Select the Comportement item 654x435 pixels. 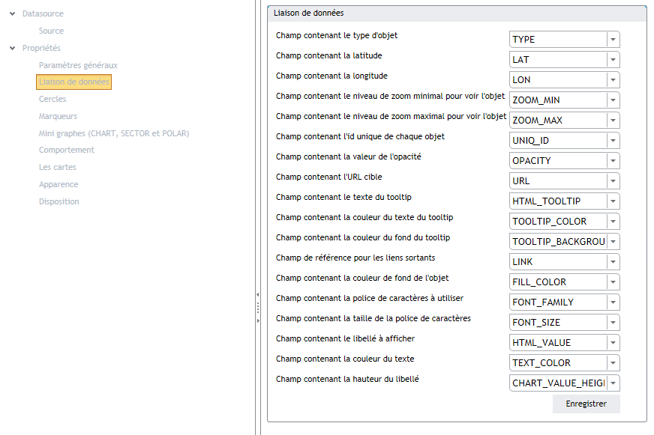[67, 150]
